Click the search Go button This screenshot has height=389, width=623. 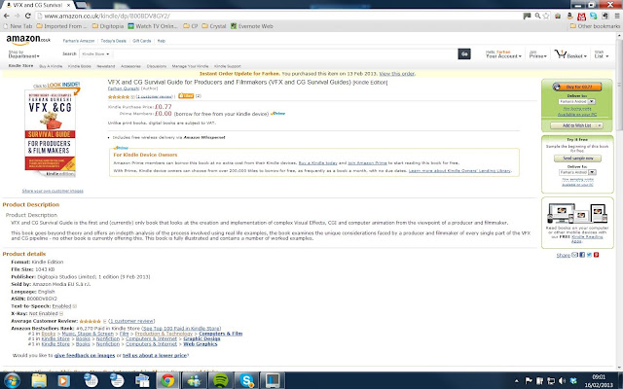coord(464,54)
